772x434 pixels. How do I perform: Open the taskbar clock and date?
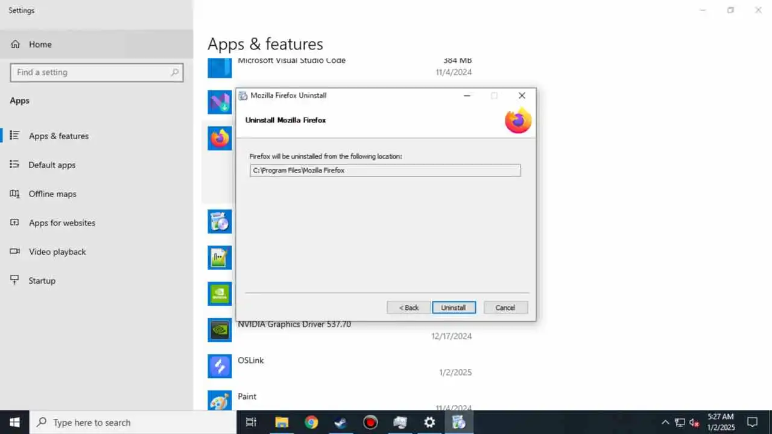click(721, 423)
